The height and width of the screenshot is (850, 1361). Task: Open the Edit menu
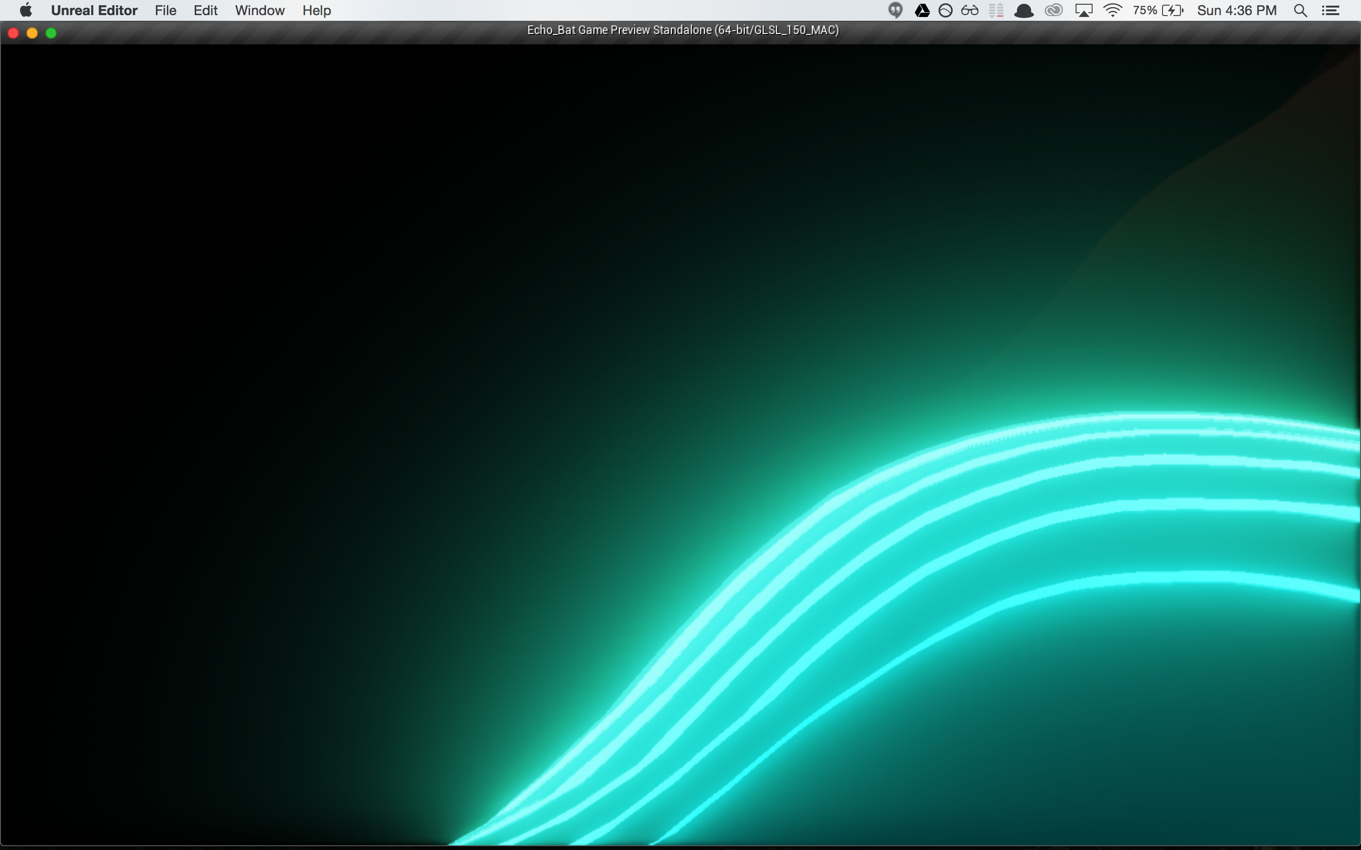point(205,11)
